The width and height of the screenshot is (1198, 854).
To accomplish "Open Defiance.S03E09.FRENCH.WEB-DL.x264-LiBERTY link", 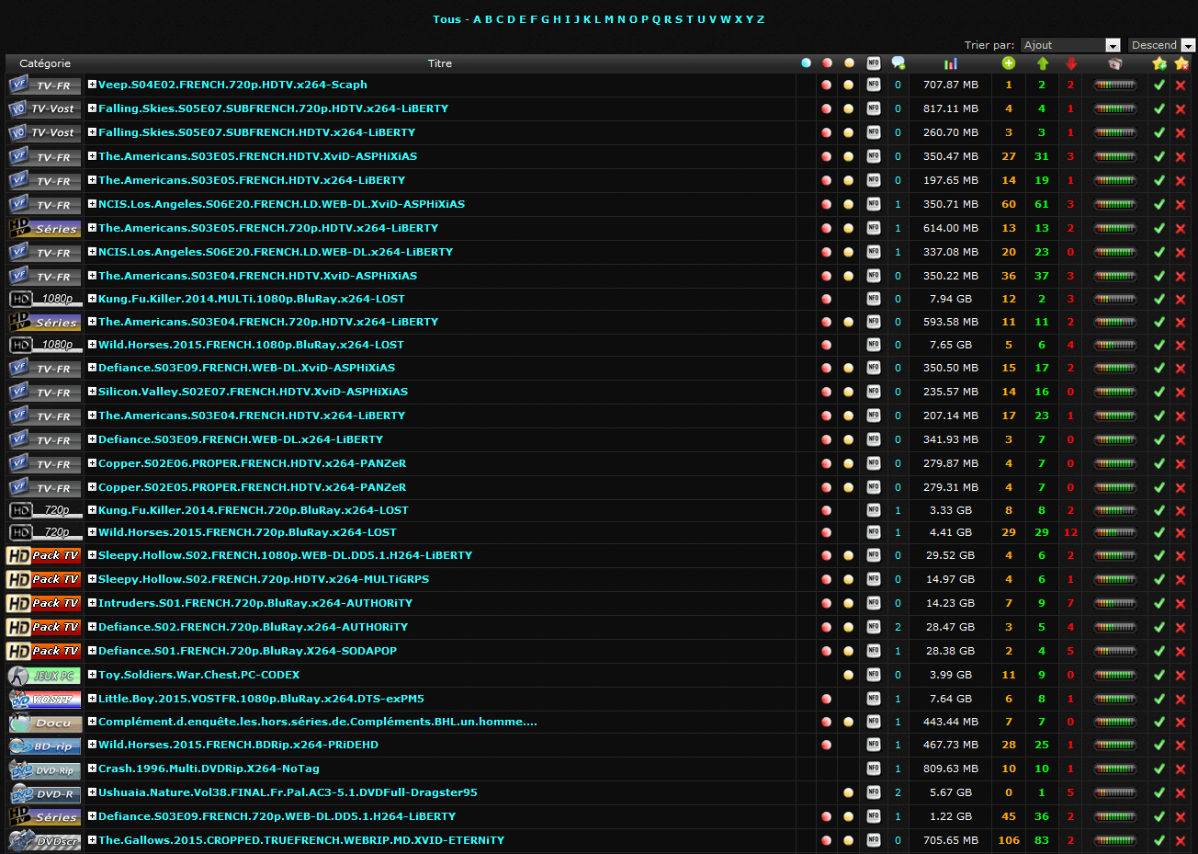I will (x=241, y=439).
